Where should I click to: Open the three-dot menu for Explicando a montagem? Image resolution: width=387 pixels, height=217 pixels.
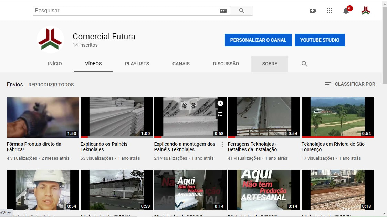(x=222, y=144)
